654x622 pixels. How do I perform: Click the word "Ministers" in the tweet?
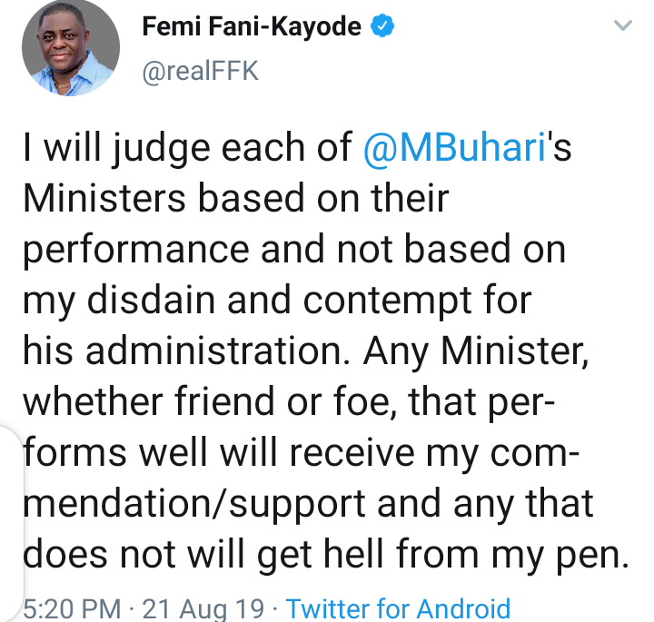pos(95,199)
